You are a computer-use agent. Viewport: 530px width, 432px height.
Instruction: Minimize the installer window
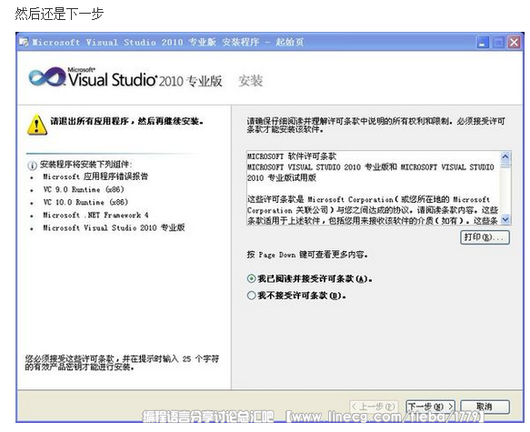[x=483, y=43]
